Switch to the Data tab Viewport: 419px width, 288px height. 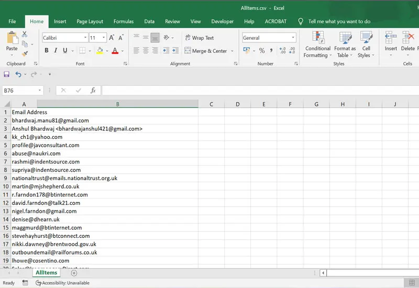point(149,21)
